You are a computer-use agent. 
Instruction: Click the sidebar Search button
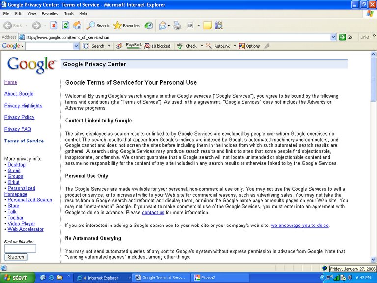[16, 257]
